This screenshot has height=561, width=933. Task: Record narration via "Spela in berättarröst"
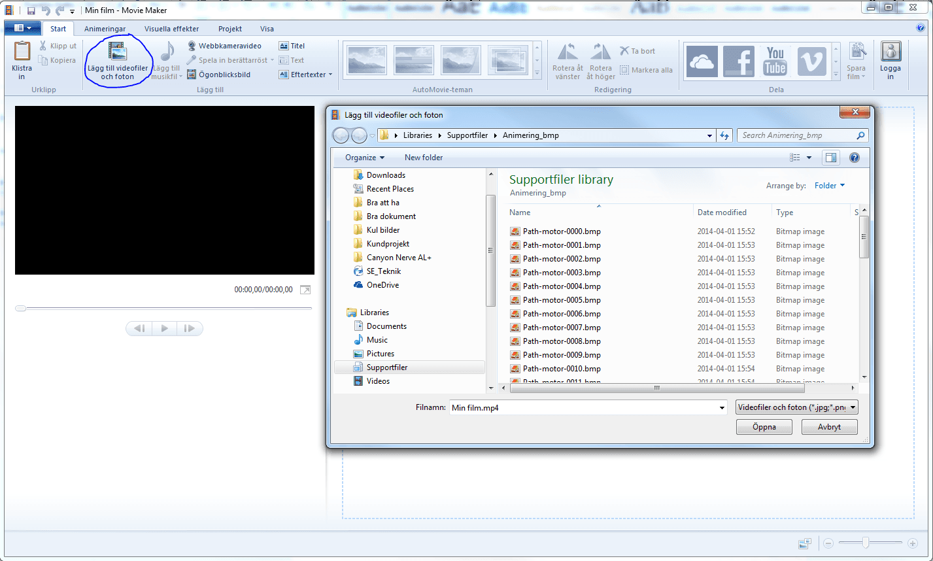(x=228, y=59)
